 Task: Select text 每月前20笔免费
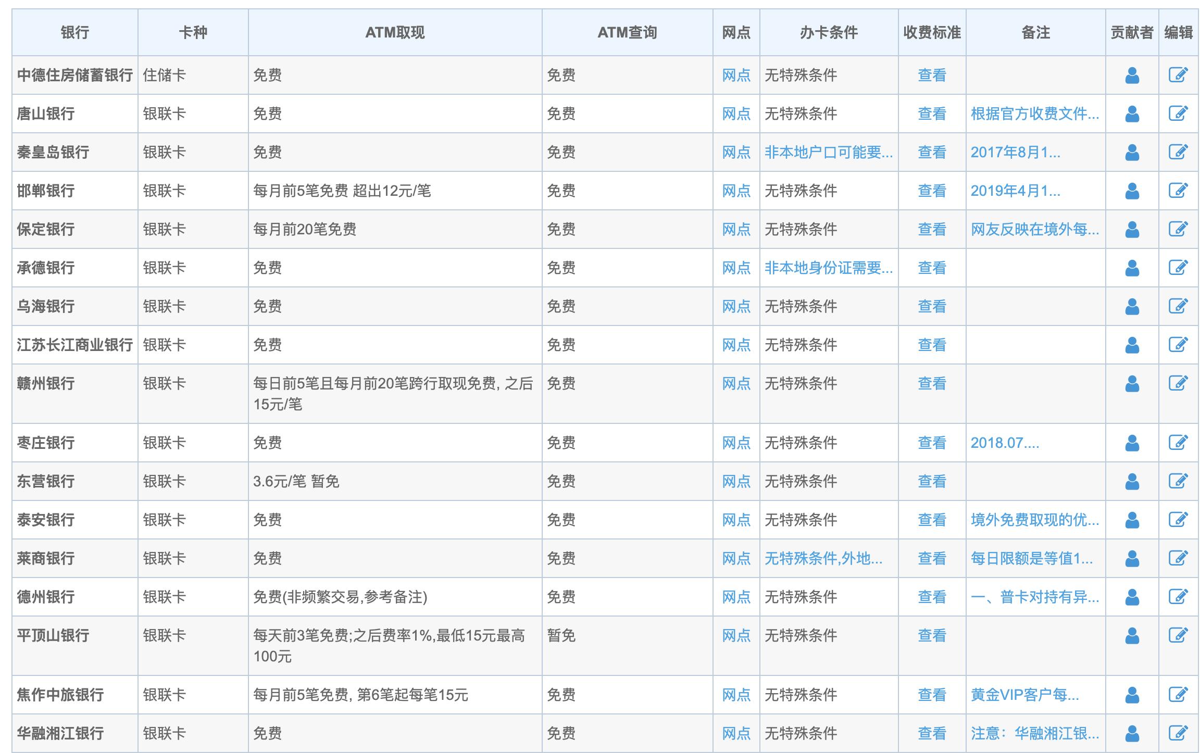click(305, 230)
